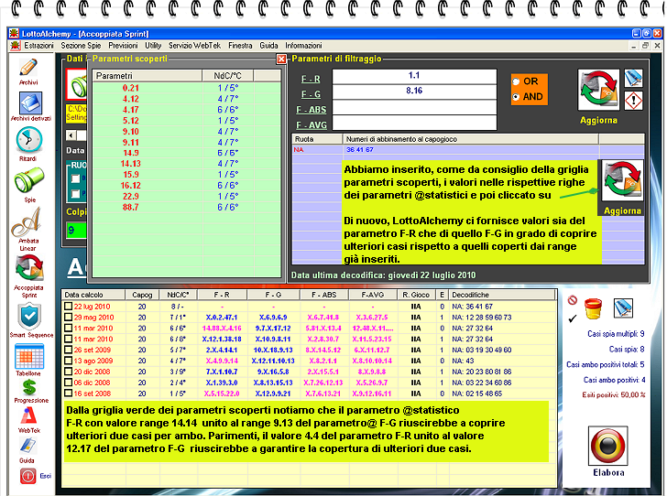Image resolution: width=667 pixels, height=496 pixels.
Task: Click the F - AVG parameter label
Action: [311, 125]
